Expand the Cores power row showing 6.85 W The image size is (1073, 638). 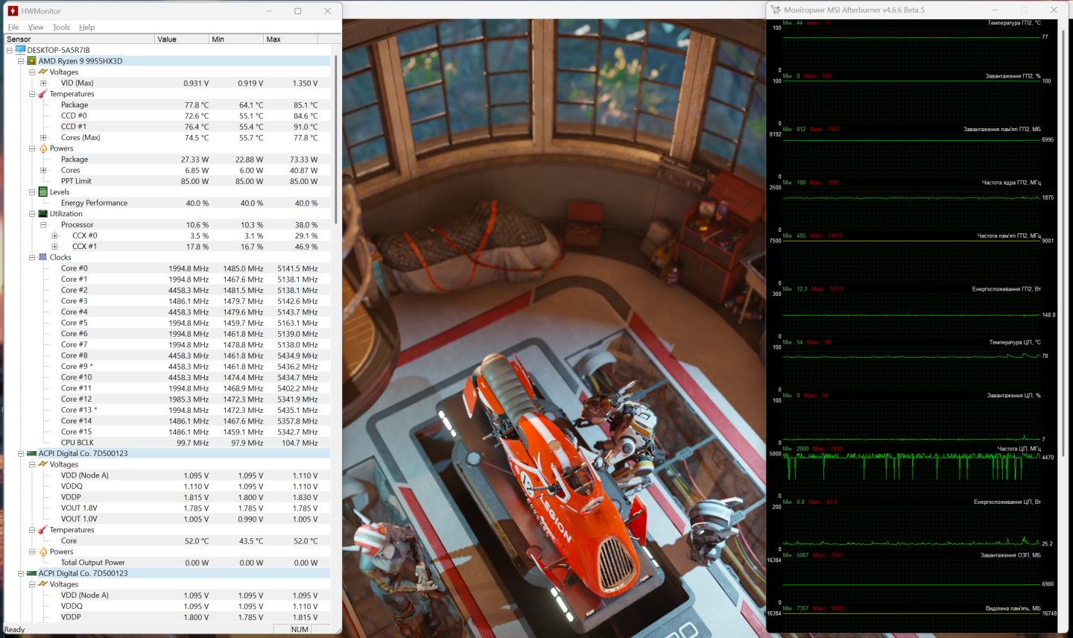pyautogui.click(x=43, y=170)
